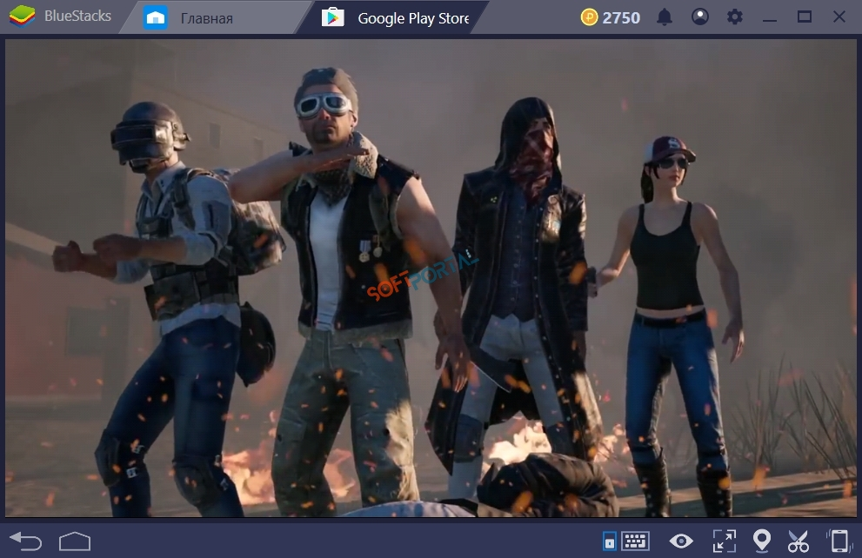Open notifications bell

pos(665,17)
